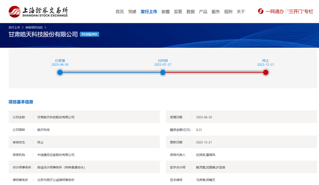The width and height of the screenshot is (319, 185).
Task: Click the 终止 2023-12-21 label
Action: [x=266, y=62]
